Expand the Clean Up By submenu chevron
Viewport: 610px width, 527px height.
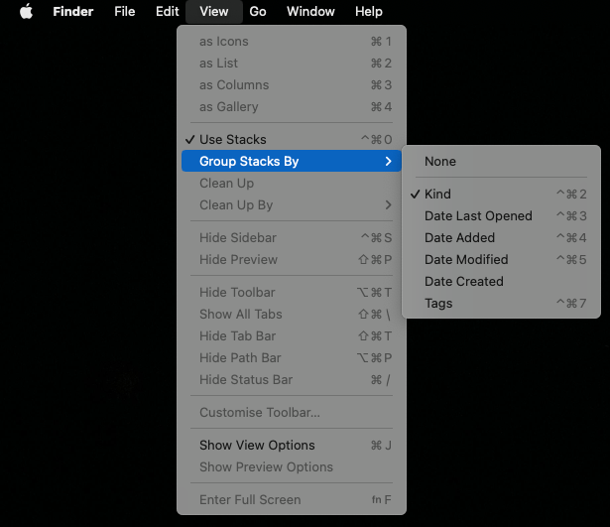(x=389, y=205)
